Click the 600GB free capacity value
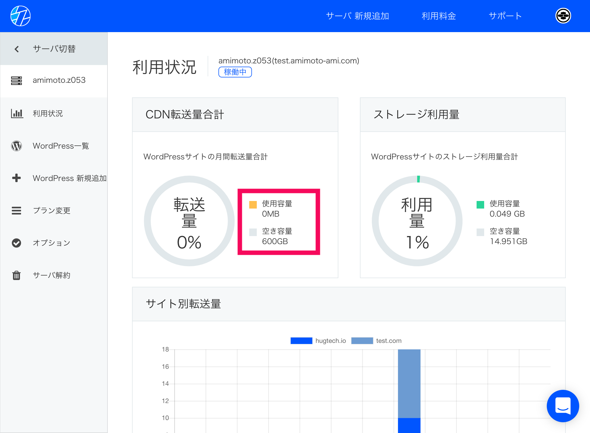Viewport: 590px width, 433px height. 275,241
